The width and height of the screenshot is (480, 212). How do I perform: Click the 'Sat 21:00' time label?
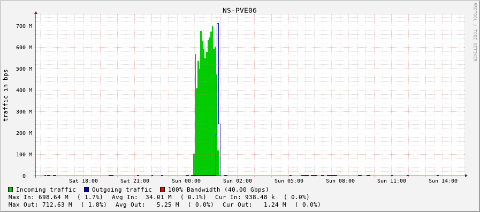[x=135, y=181]
